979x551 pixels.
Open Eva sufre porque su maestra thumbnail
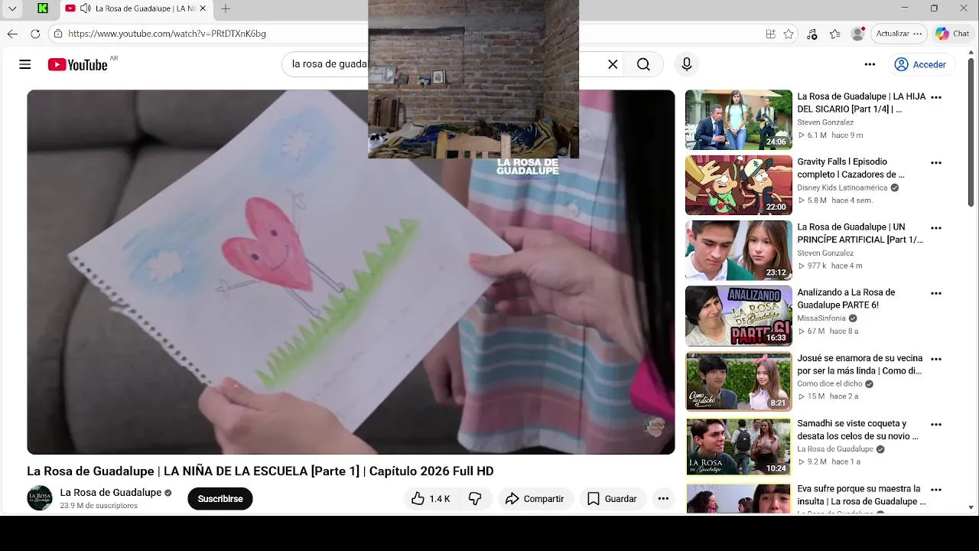pos(739,498)
